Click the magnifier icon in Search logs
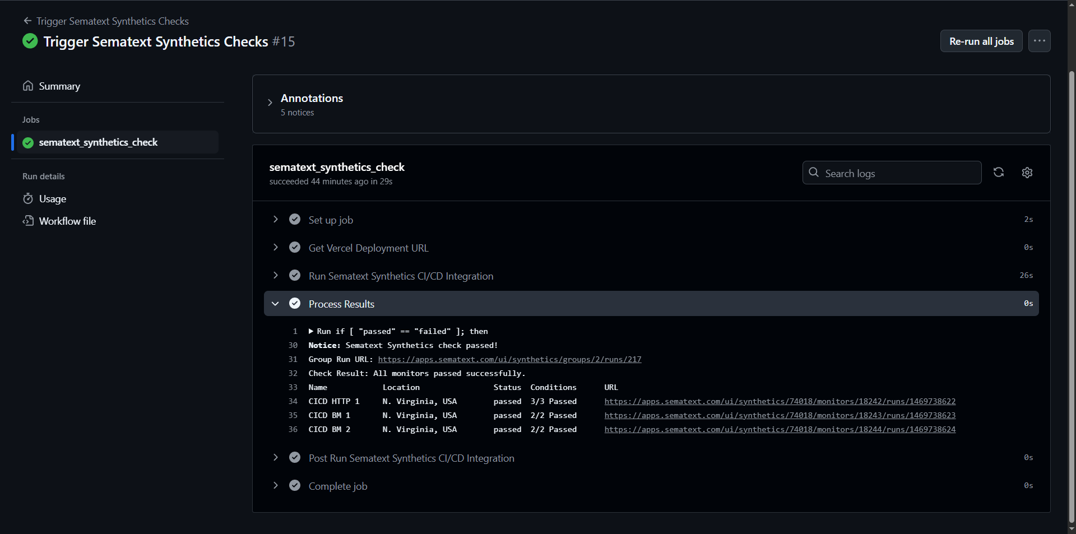 click(814, 172)
